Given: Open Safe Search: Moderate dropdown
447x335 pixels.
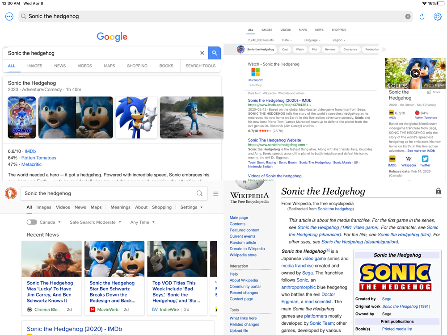Looking at the screenshot, I should point(96,222).
